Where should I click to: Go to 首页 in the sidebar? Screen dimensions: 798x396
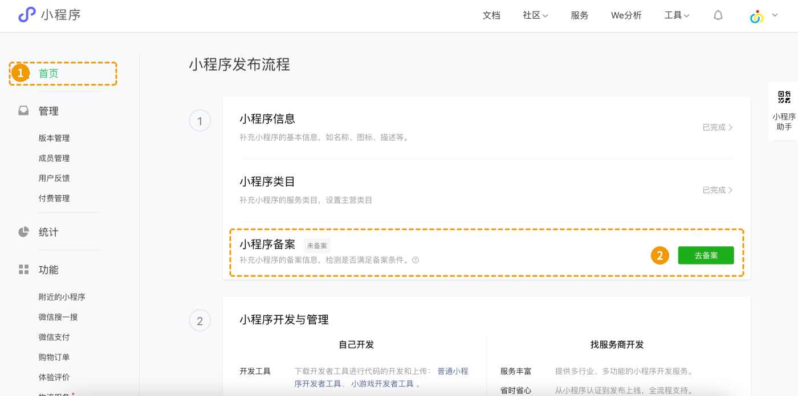(48, 73)
